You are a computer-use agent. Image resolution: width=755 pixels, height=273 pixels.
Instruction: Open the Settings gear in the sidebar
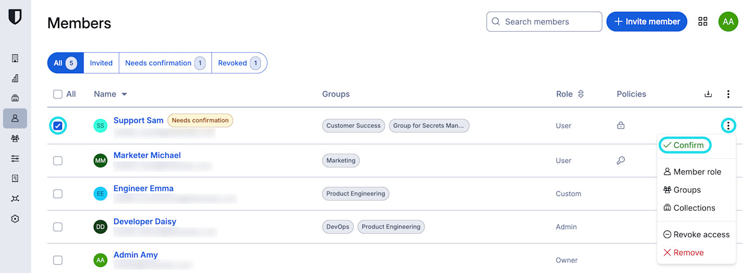(x=15, y=219)
